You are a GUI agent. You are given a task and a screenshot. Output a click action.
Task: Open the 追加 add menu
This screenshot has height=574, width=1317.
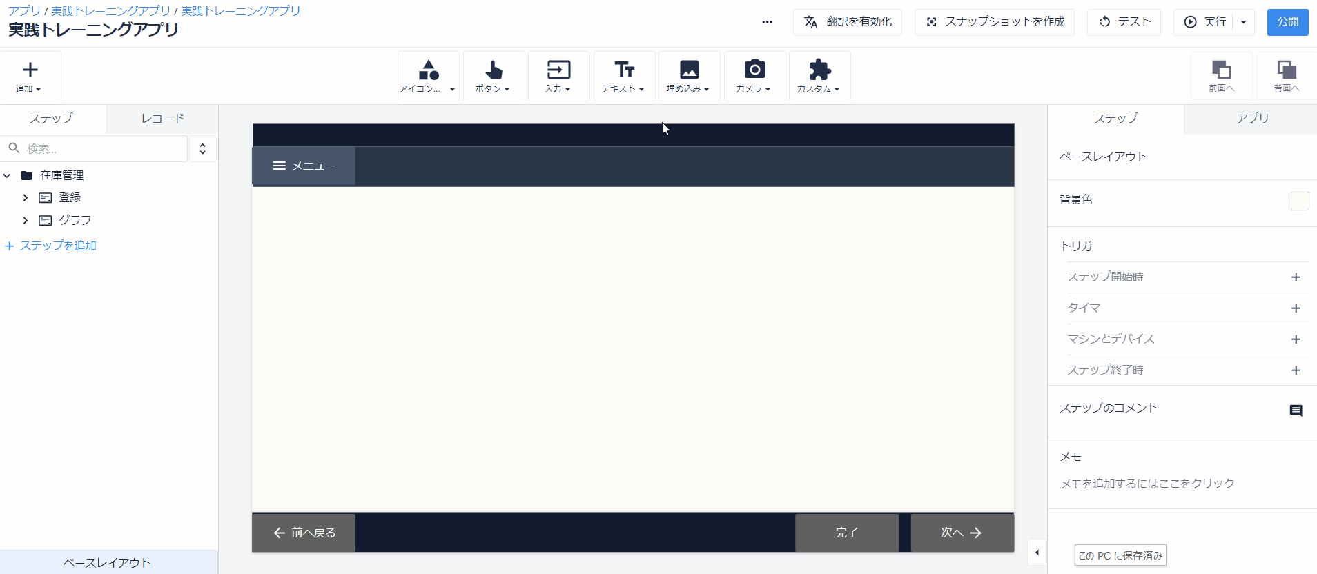(30, 76)
